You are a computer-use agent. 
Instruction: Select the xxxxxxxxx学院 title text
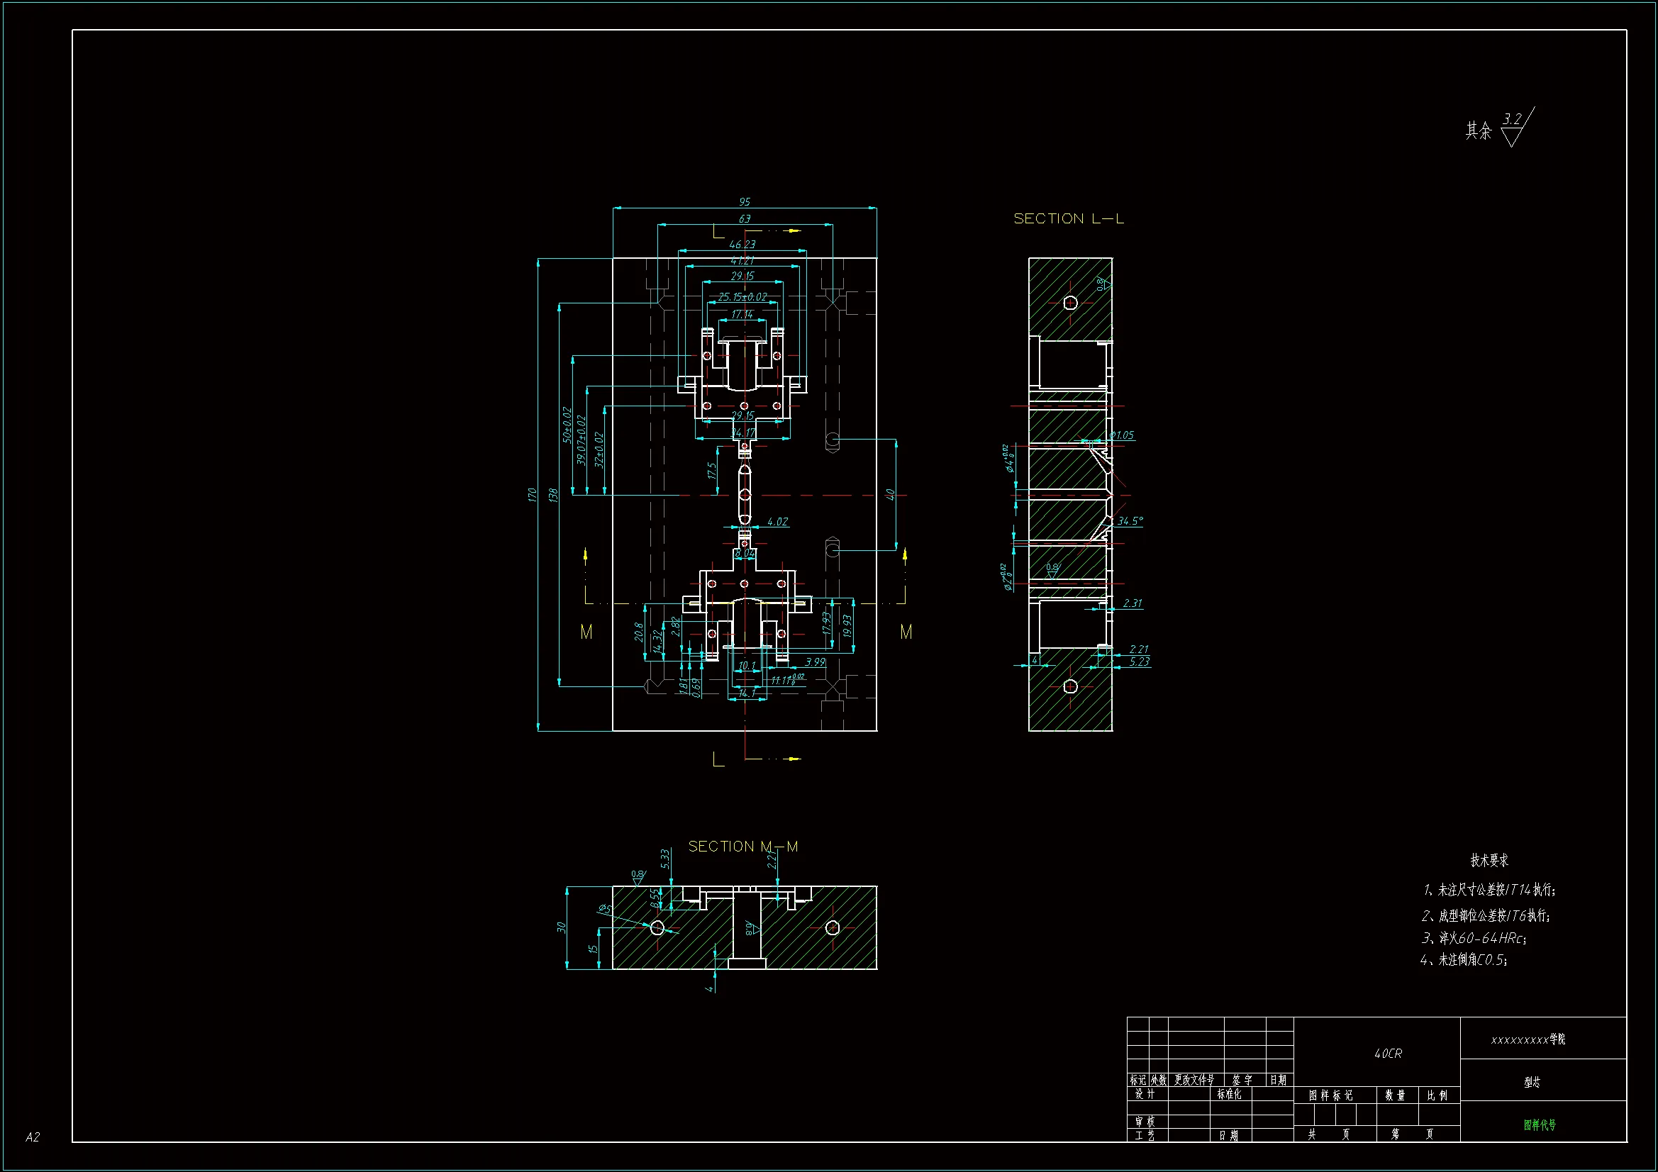1528,1039
